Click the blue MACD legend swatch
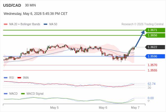This screenshot has width=166, height=112. [6, 94]
